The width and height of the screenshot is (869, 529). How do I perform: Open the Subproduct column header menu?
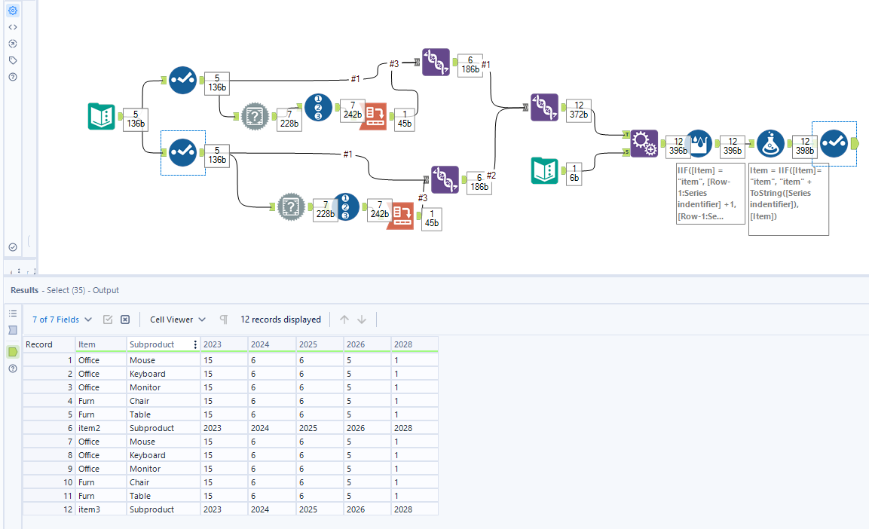195,344
